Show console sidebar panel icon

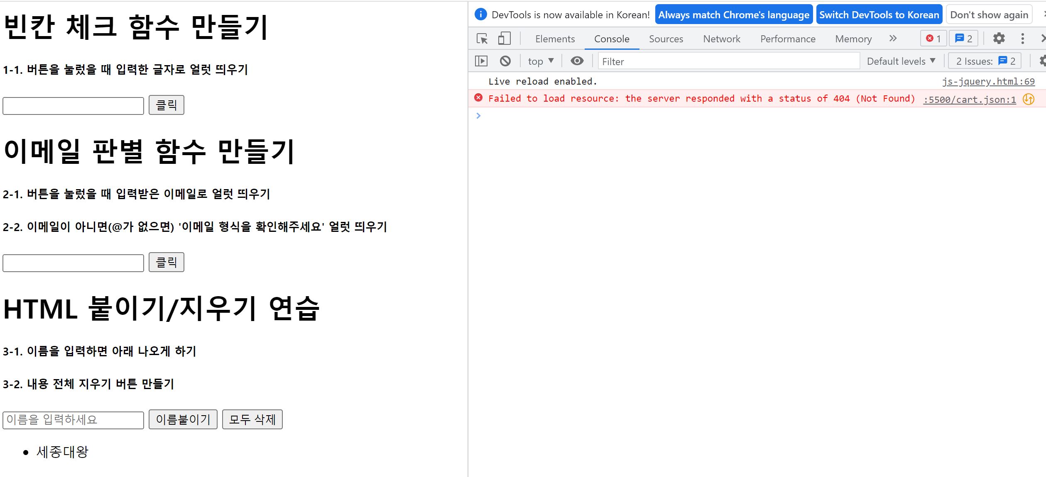point(481,61)
